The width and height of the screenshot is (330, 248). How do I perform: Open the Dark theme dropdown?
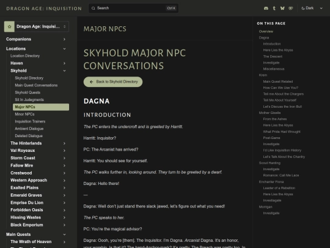312,8
